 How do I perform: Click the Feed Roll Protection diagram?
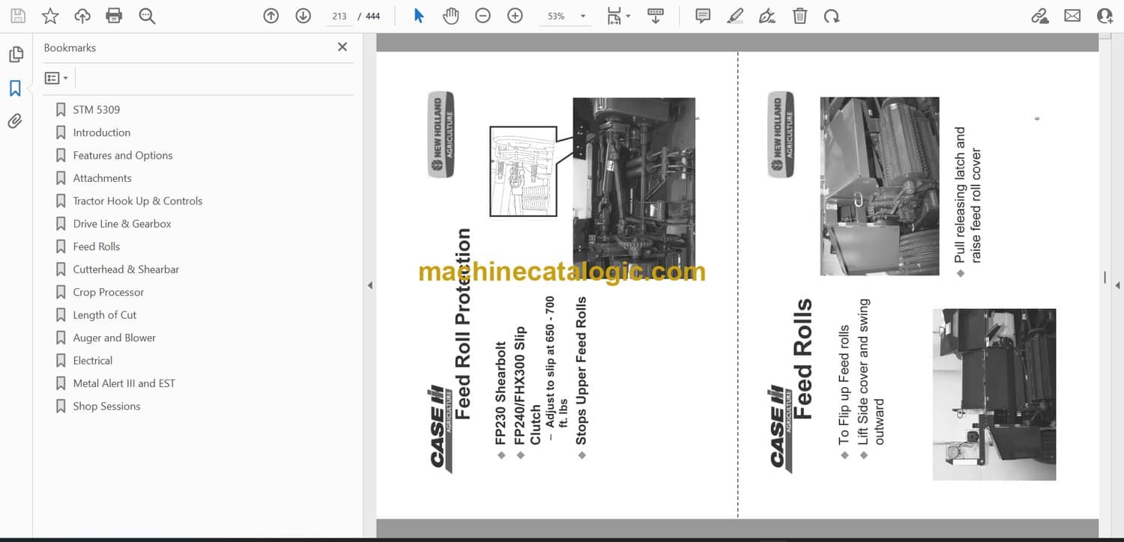523,171
